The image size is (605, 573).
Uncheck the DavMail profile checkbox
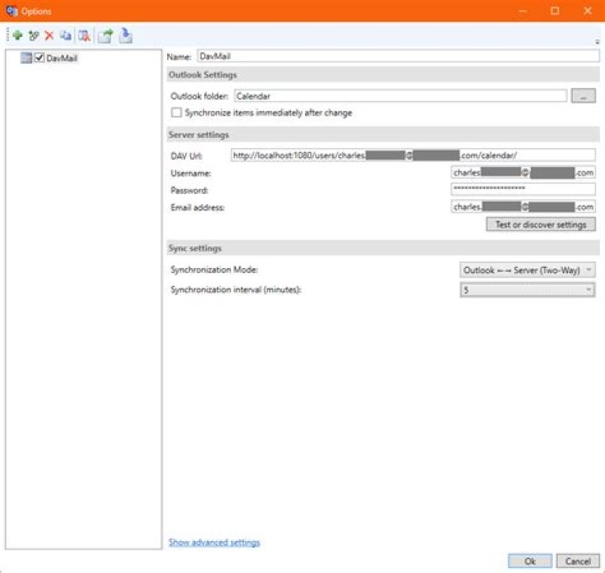point(39,58)
